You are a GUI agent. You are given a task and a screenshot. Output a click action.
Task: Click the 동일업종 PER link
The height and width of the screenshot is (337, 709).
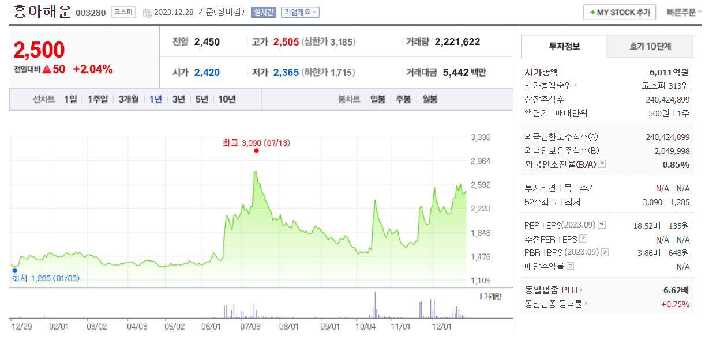click(551, 290)
